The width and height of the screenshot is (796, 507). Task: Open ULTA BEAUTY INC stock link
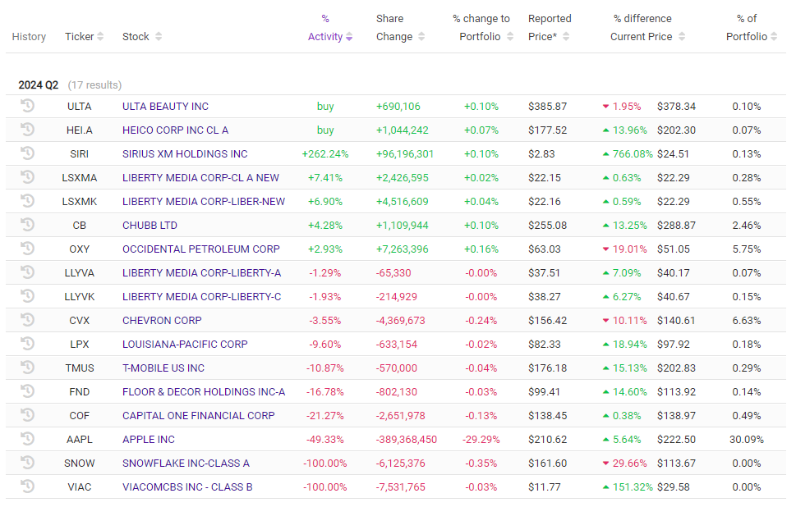click(165, 106)
